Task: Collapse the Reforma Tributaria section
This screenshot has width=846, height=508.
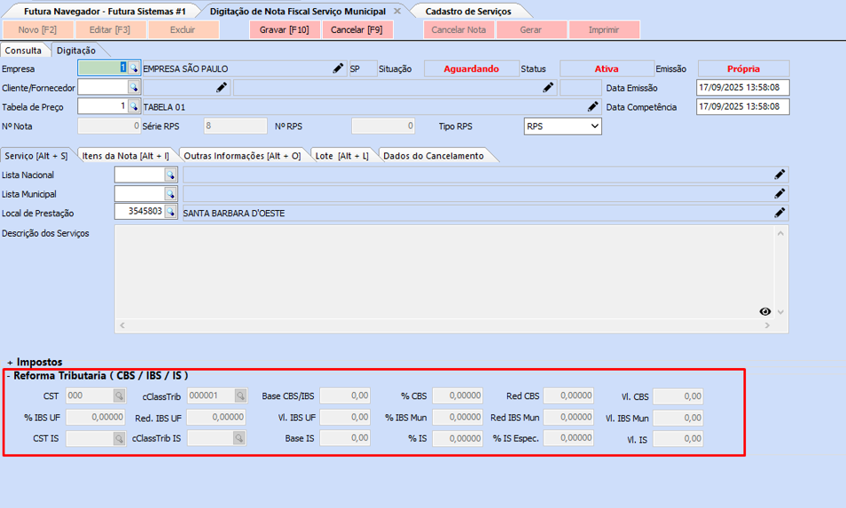Action: [9, 376]
